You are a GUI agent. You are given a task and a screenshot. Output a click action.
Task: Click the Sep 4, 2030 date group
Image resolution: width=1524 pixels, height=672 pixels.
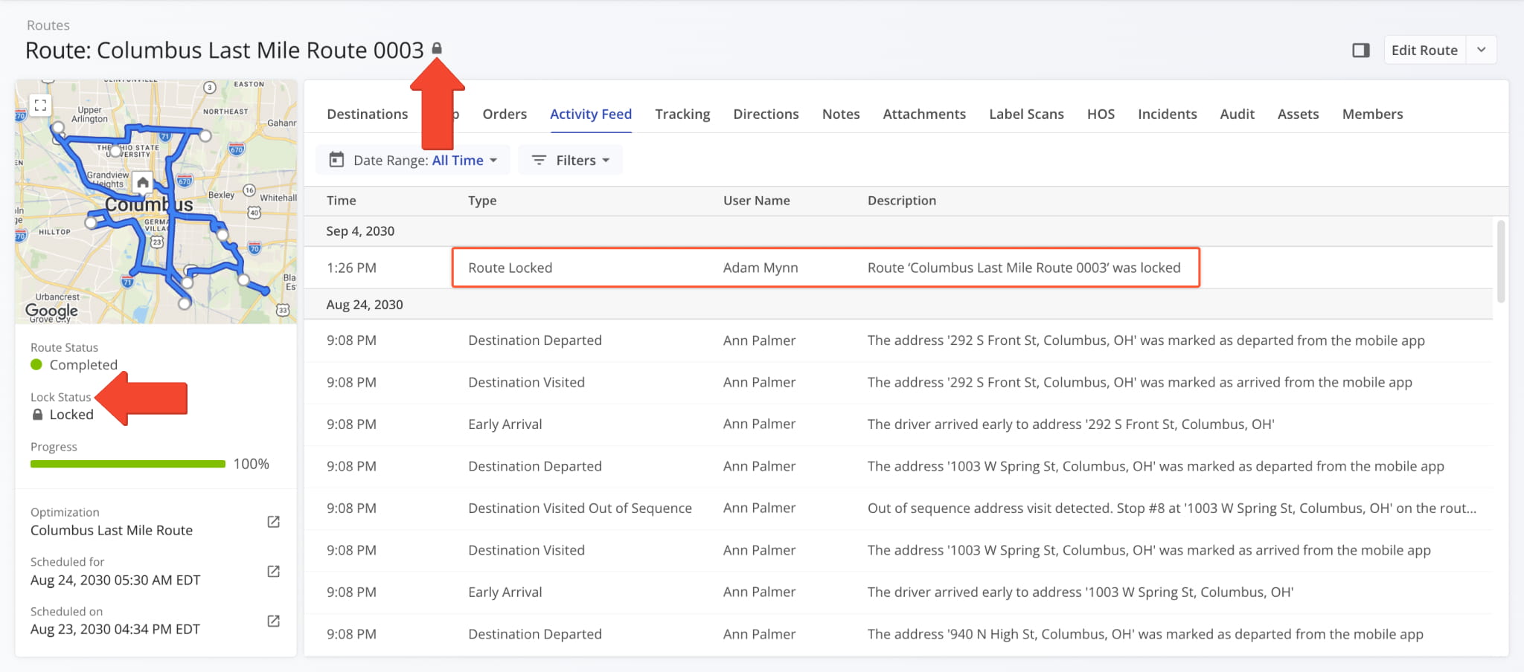[899, 231]
